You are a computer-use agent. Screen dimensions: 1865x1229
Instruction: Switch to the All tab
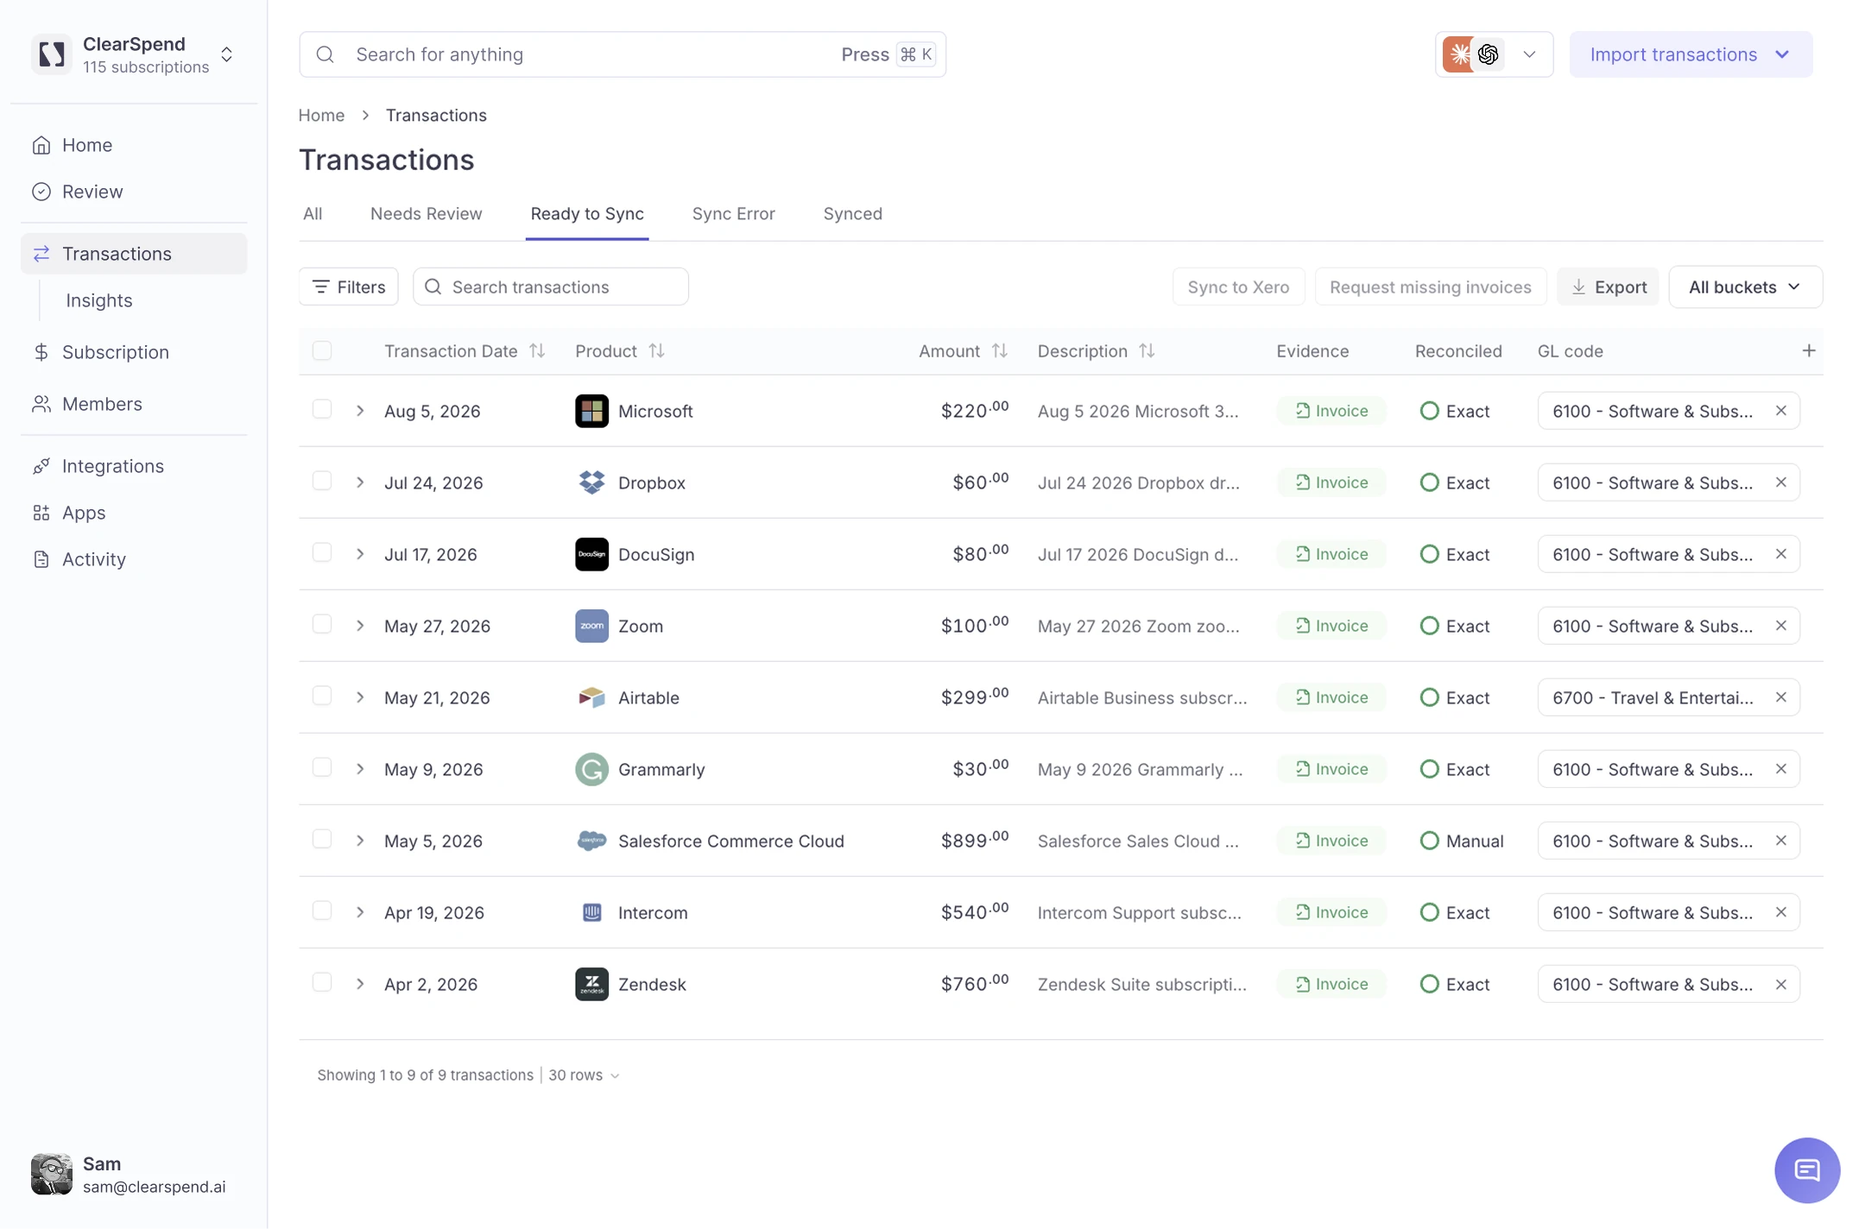pos(313,213)
